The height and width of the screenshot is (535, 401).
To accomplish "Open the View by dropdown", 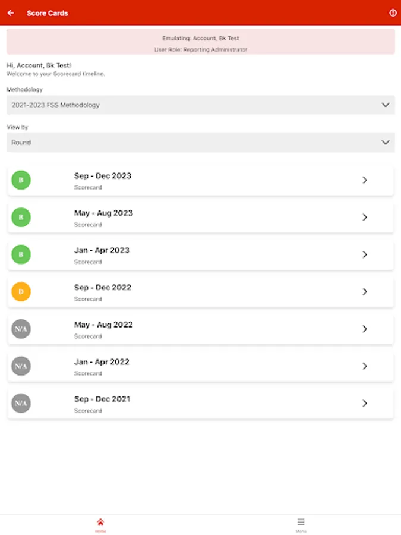I will (200, 142).
